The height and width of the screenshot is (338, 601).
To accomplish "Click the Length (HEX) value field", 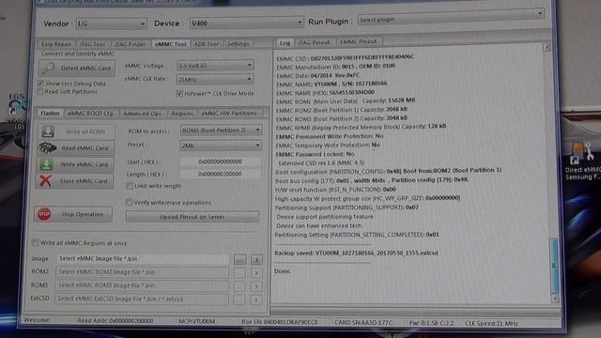I will coord(221,174).
